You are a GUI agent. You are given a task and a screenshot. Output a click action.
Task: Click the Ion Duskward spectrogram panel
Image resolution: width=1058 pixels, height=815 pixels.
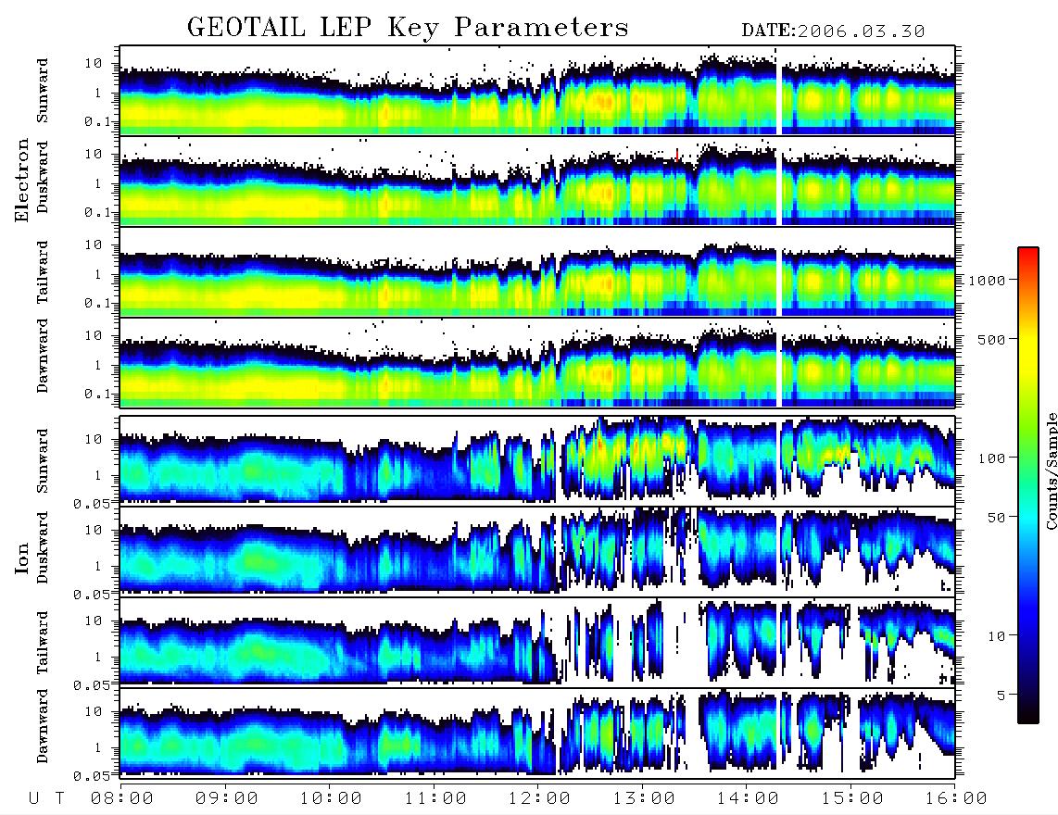coord(537,550)
